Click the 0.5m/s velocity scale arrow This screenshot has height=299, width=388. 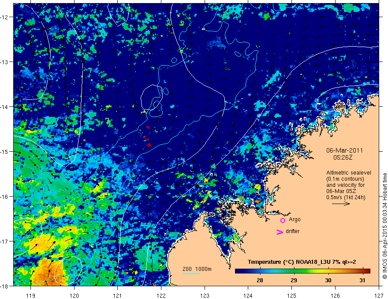click(x=341, y=204)
